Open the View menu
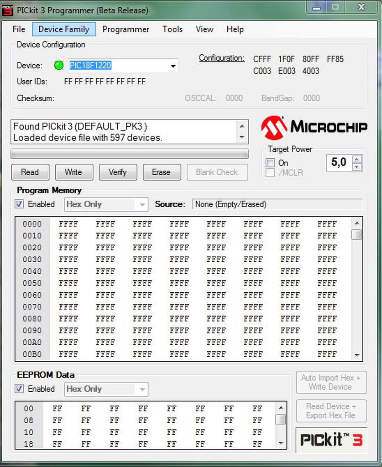The image size is (382, 467). point(204,29)
